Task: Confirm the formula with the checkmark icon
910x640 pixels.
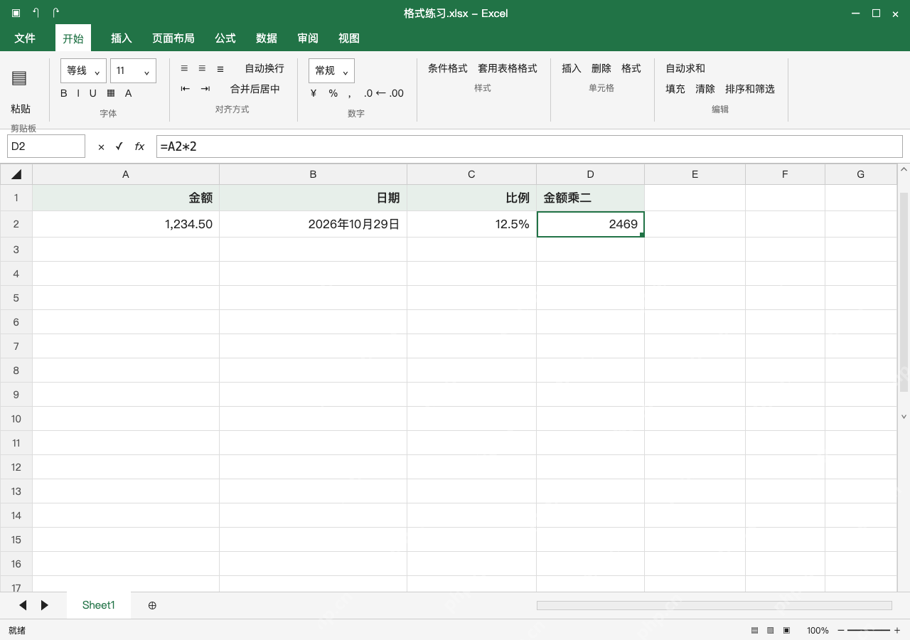Action: point(119,146)
